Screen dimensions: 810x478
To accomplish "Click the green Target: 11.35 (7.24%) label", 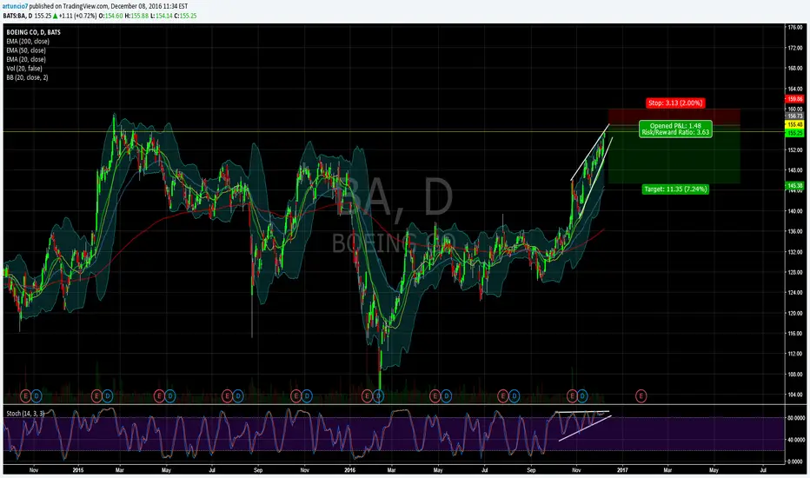I will pyautogui.click(x=675, y=189).
